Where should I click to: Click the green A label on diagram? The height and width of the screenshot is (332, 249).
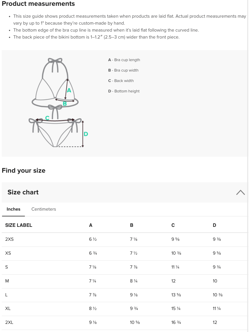click(x=69, y=90)
